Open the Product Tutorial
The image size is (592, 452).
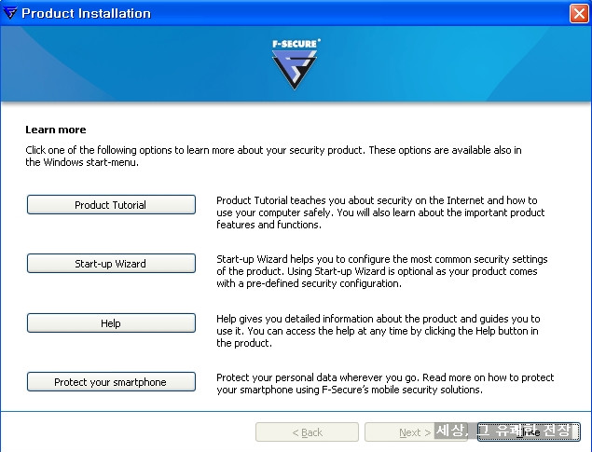pos(111,204)
